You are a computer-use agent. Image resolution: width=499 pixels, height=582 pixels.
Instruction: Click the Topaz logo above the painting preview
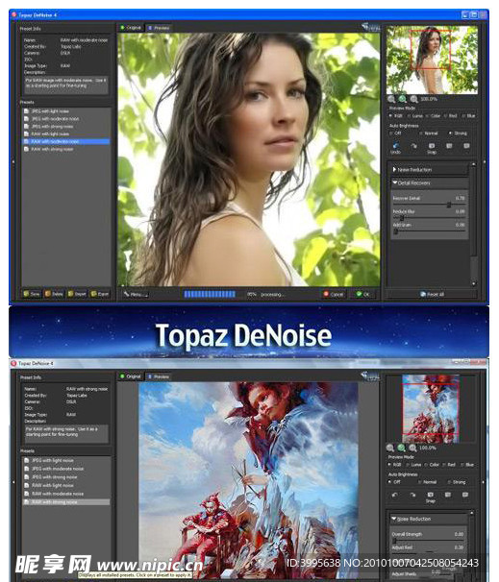click(370, 376)
